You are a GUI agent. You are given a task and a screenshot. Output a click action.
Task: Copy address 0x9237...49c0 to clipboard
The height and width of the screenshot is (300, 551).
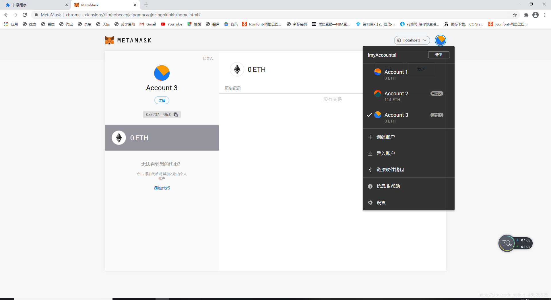(x=162, y=115)
